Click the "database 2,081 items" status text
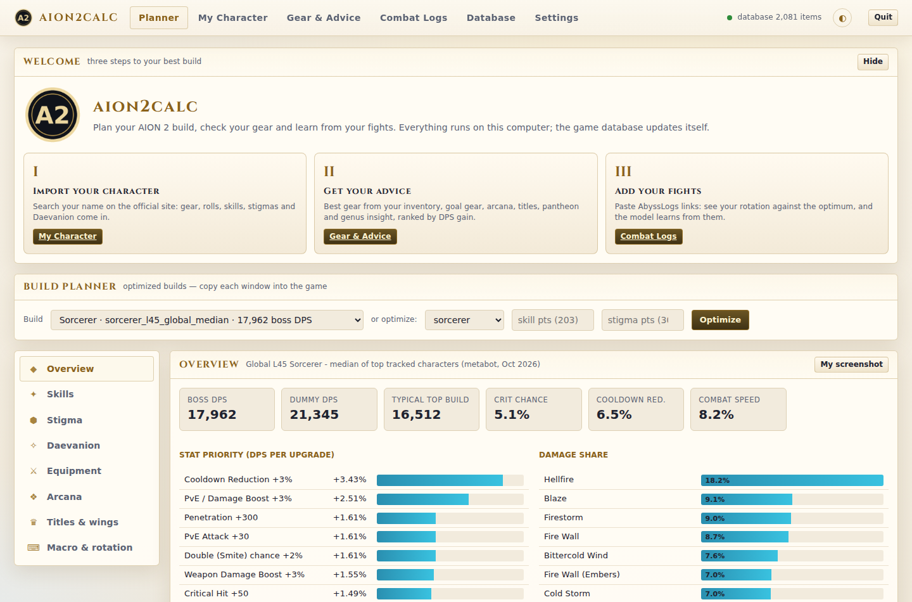This screenshot has height=602, width=912. tap(779, 17)
